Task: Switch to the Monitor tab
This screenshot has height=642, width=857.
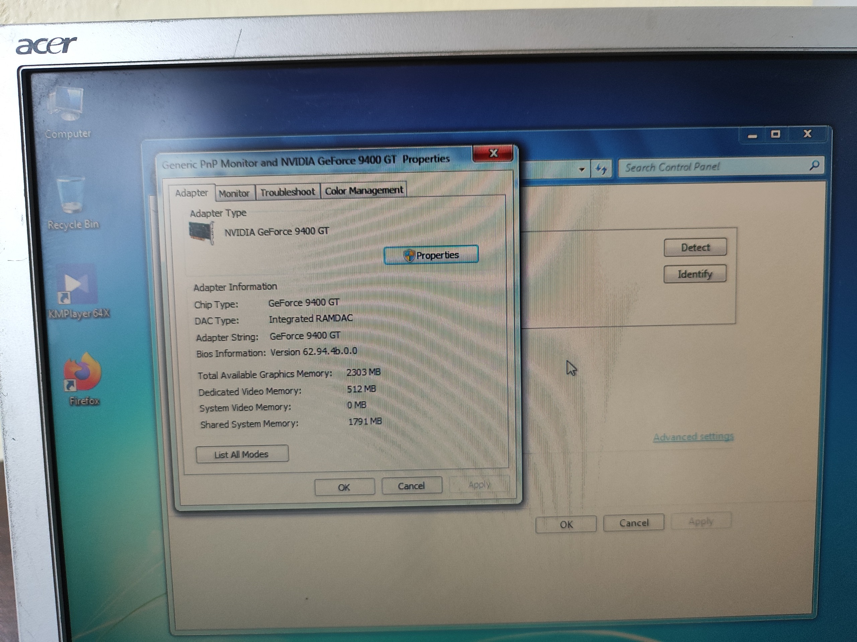Action: [x=234, y=193]
